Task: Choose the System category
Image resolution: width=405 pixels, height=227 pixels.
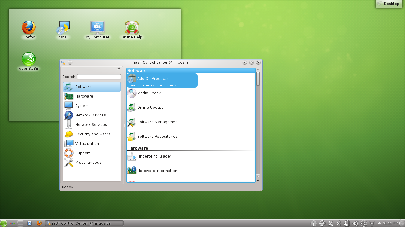Action: 92,106
